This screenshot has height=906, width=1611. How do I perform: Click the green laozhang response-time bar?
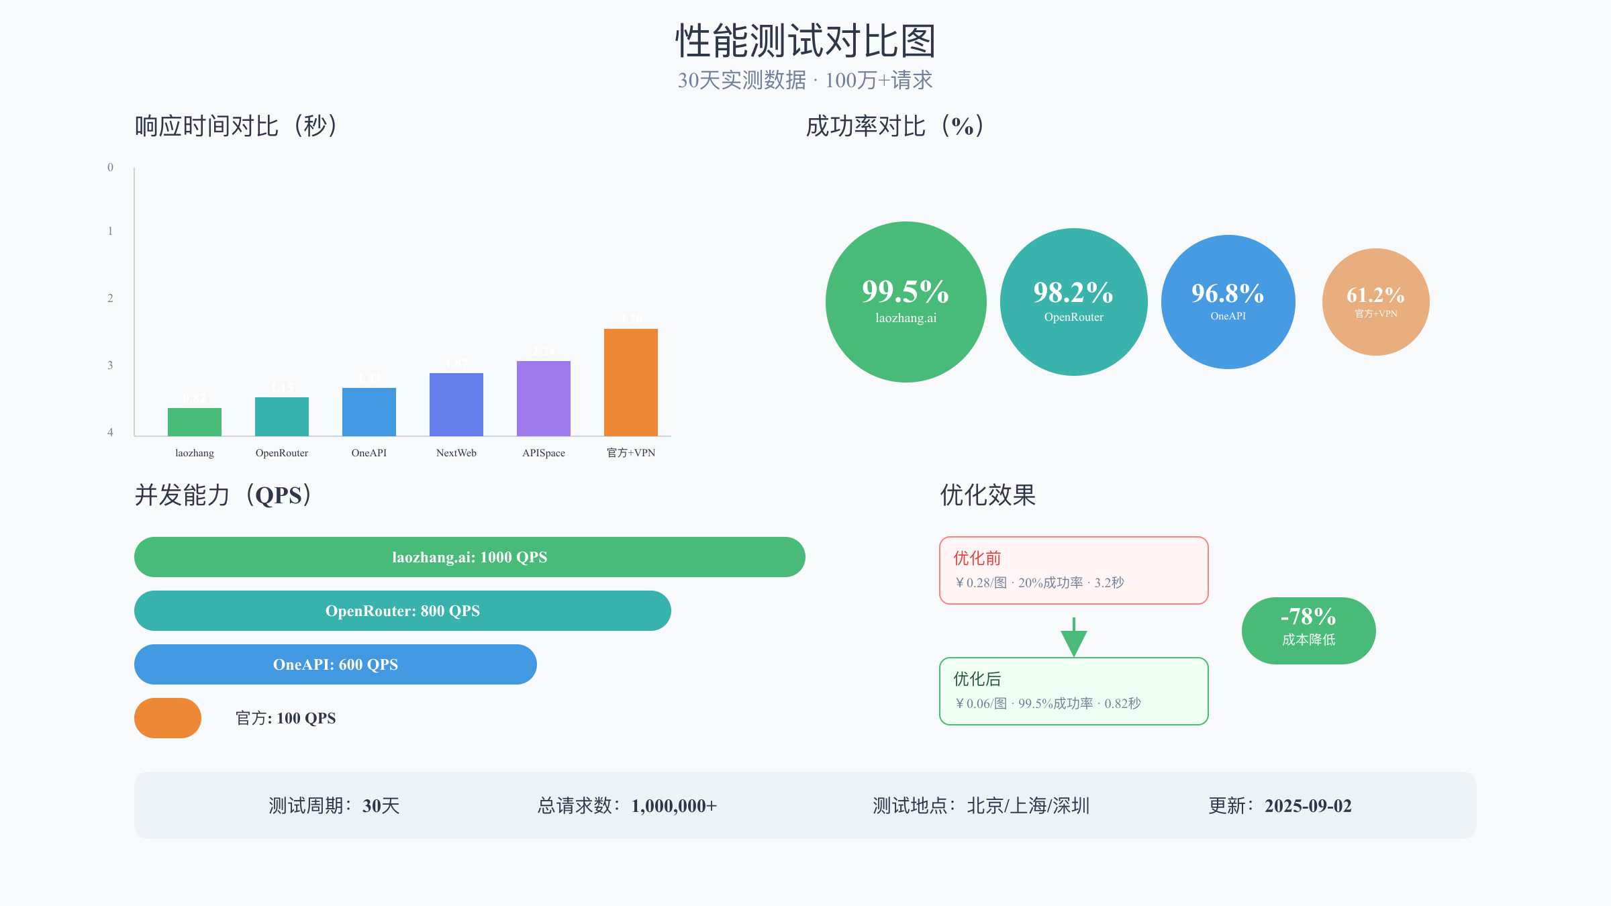tap(195, 422)
